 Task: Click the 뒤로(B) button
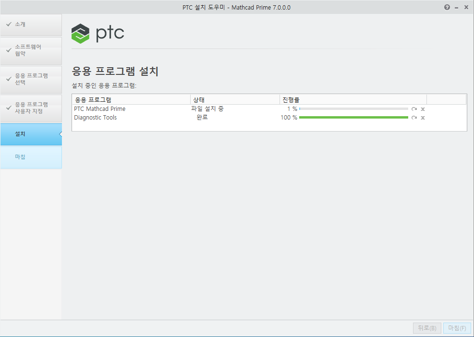click(x=427, y=328)
